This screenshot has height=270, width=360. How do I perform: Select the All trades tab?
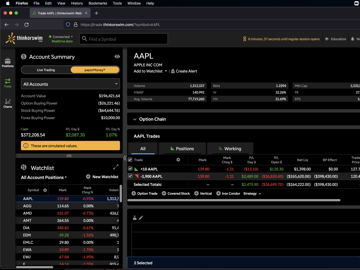[x=143, y=149]
